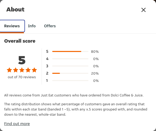
Task: Follow the Find out more link
Action: tap(17, 124)
